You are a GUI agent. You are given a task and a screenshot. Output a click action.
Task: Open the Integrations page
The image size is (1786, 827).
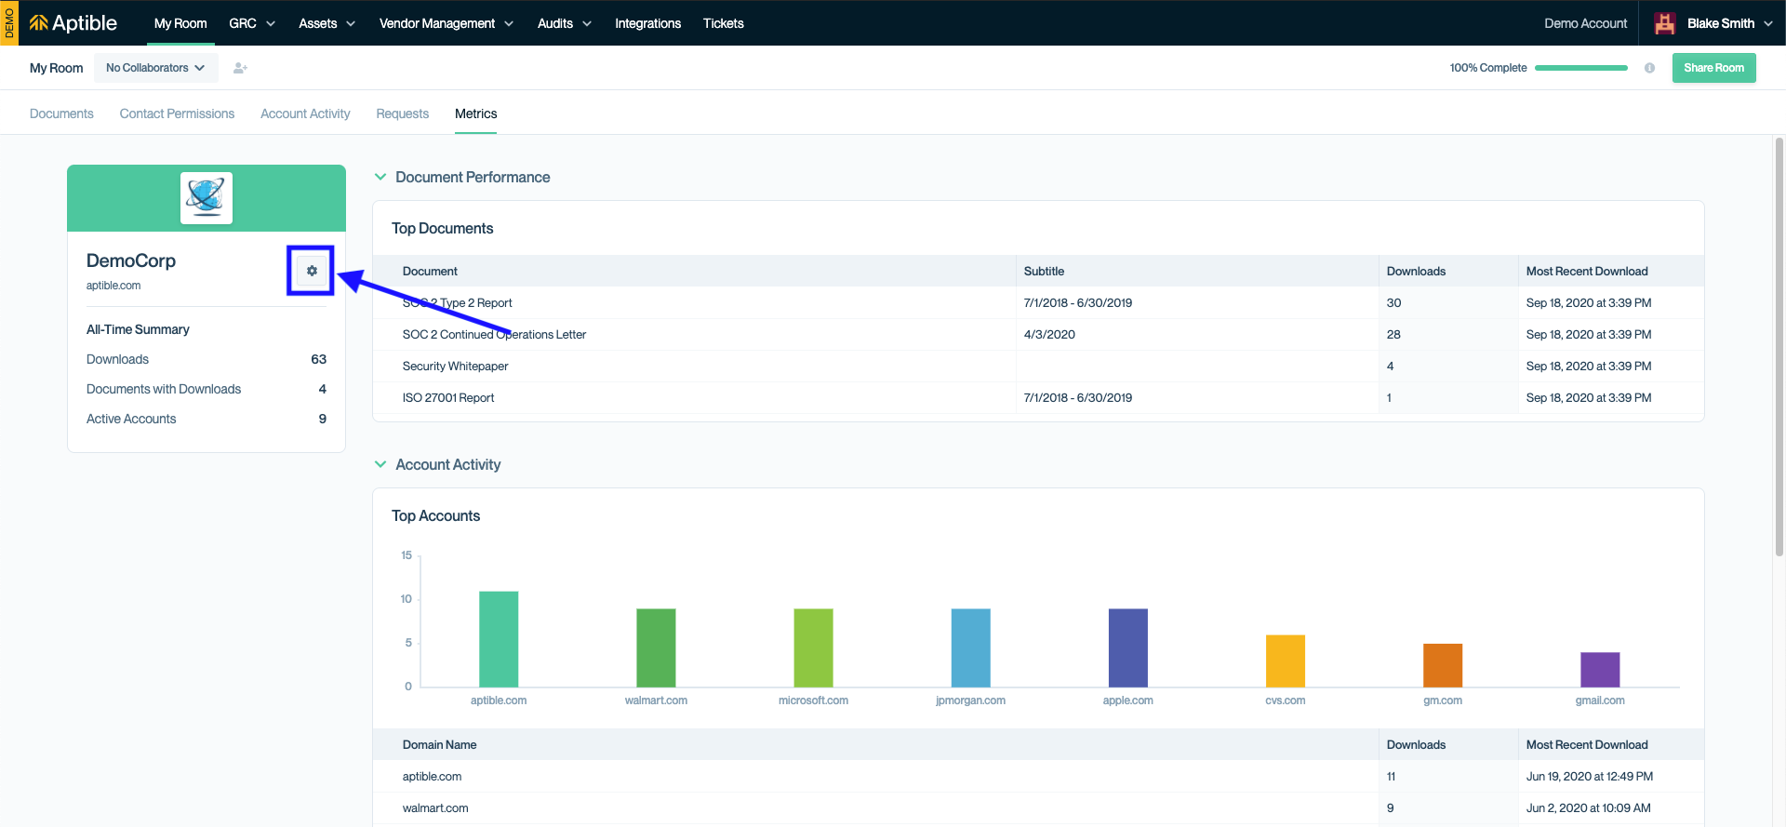point(647,23)
